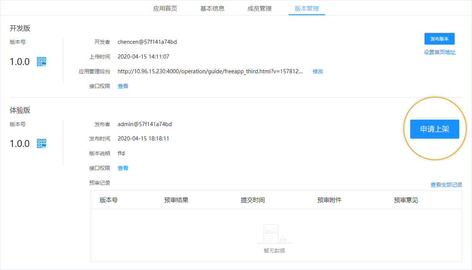Viewport: 472px width, 270px height.
Task: Open 查看全部记录 link above the table
Action: pos(447,184)
